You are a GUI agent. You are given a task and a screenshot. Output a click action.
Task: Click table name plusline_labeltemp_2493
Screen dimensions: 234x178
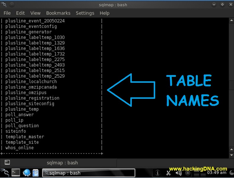tap(35, 65)
